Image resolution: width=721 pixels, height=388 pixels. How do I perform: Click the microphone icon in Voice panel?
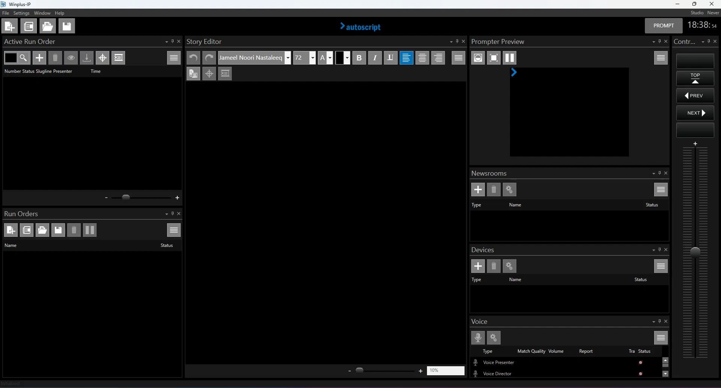tap(478, 338)
